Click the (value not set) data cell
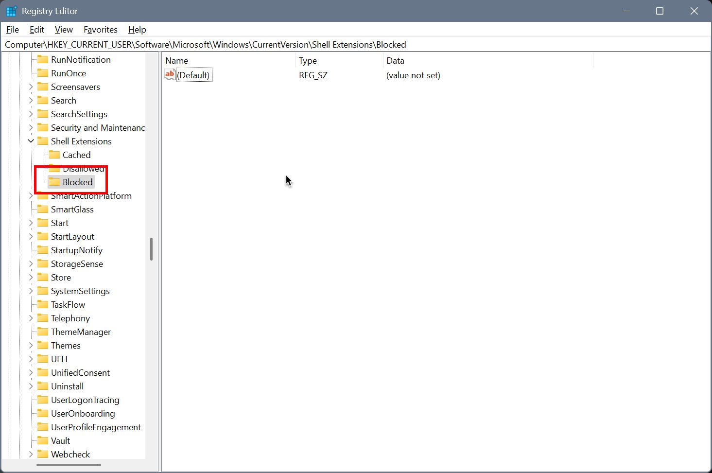 [x=414, y=75]
